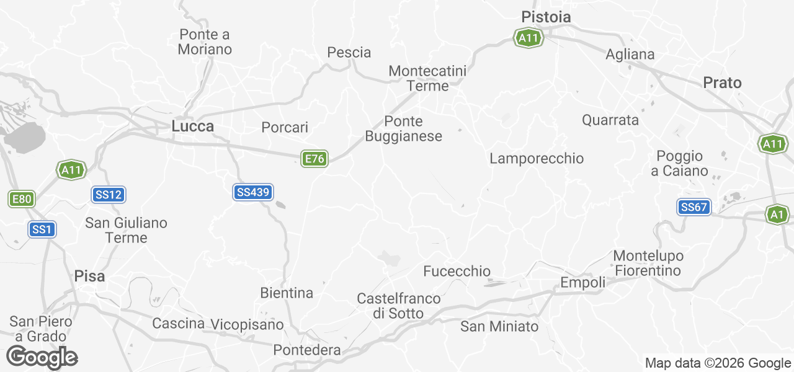Image resolution: width=794 pixels, height=372 pixels.
Task: Click the Pontedera town label
Action: click(307, 350)
